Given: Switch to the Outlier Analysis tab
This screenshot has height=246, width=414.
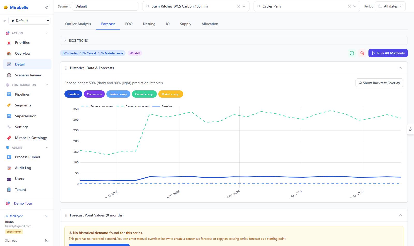Looking at the screenshot, I should [x=78, y=24].
